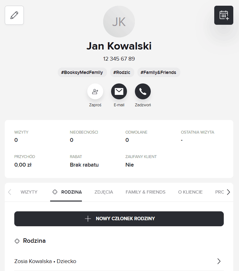Switch to the WIZYTY tab

point(29,192)
